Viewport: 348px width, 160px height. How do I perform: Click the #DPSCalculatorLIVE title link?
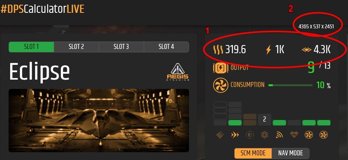[42, 9]
